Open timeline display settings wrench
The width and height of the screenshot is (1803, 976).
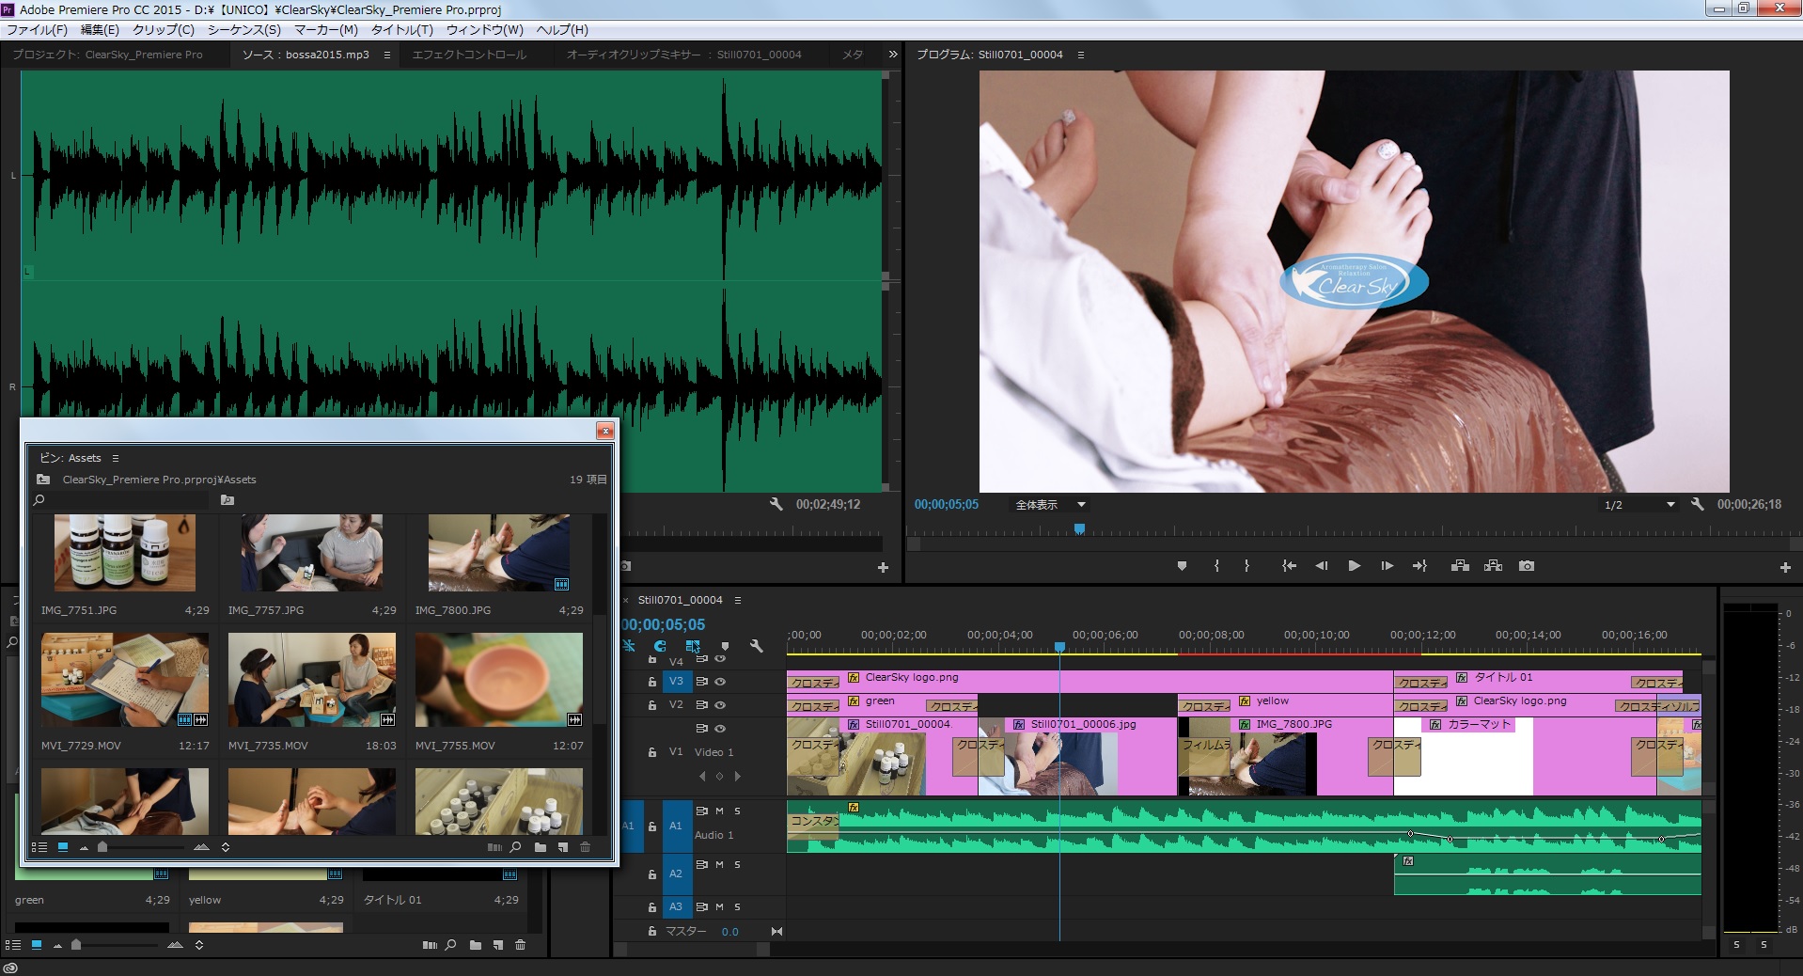756,646
